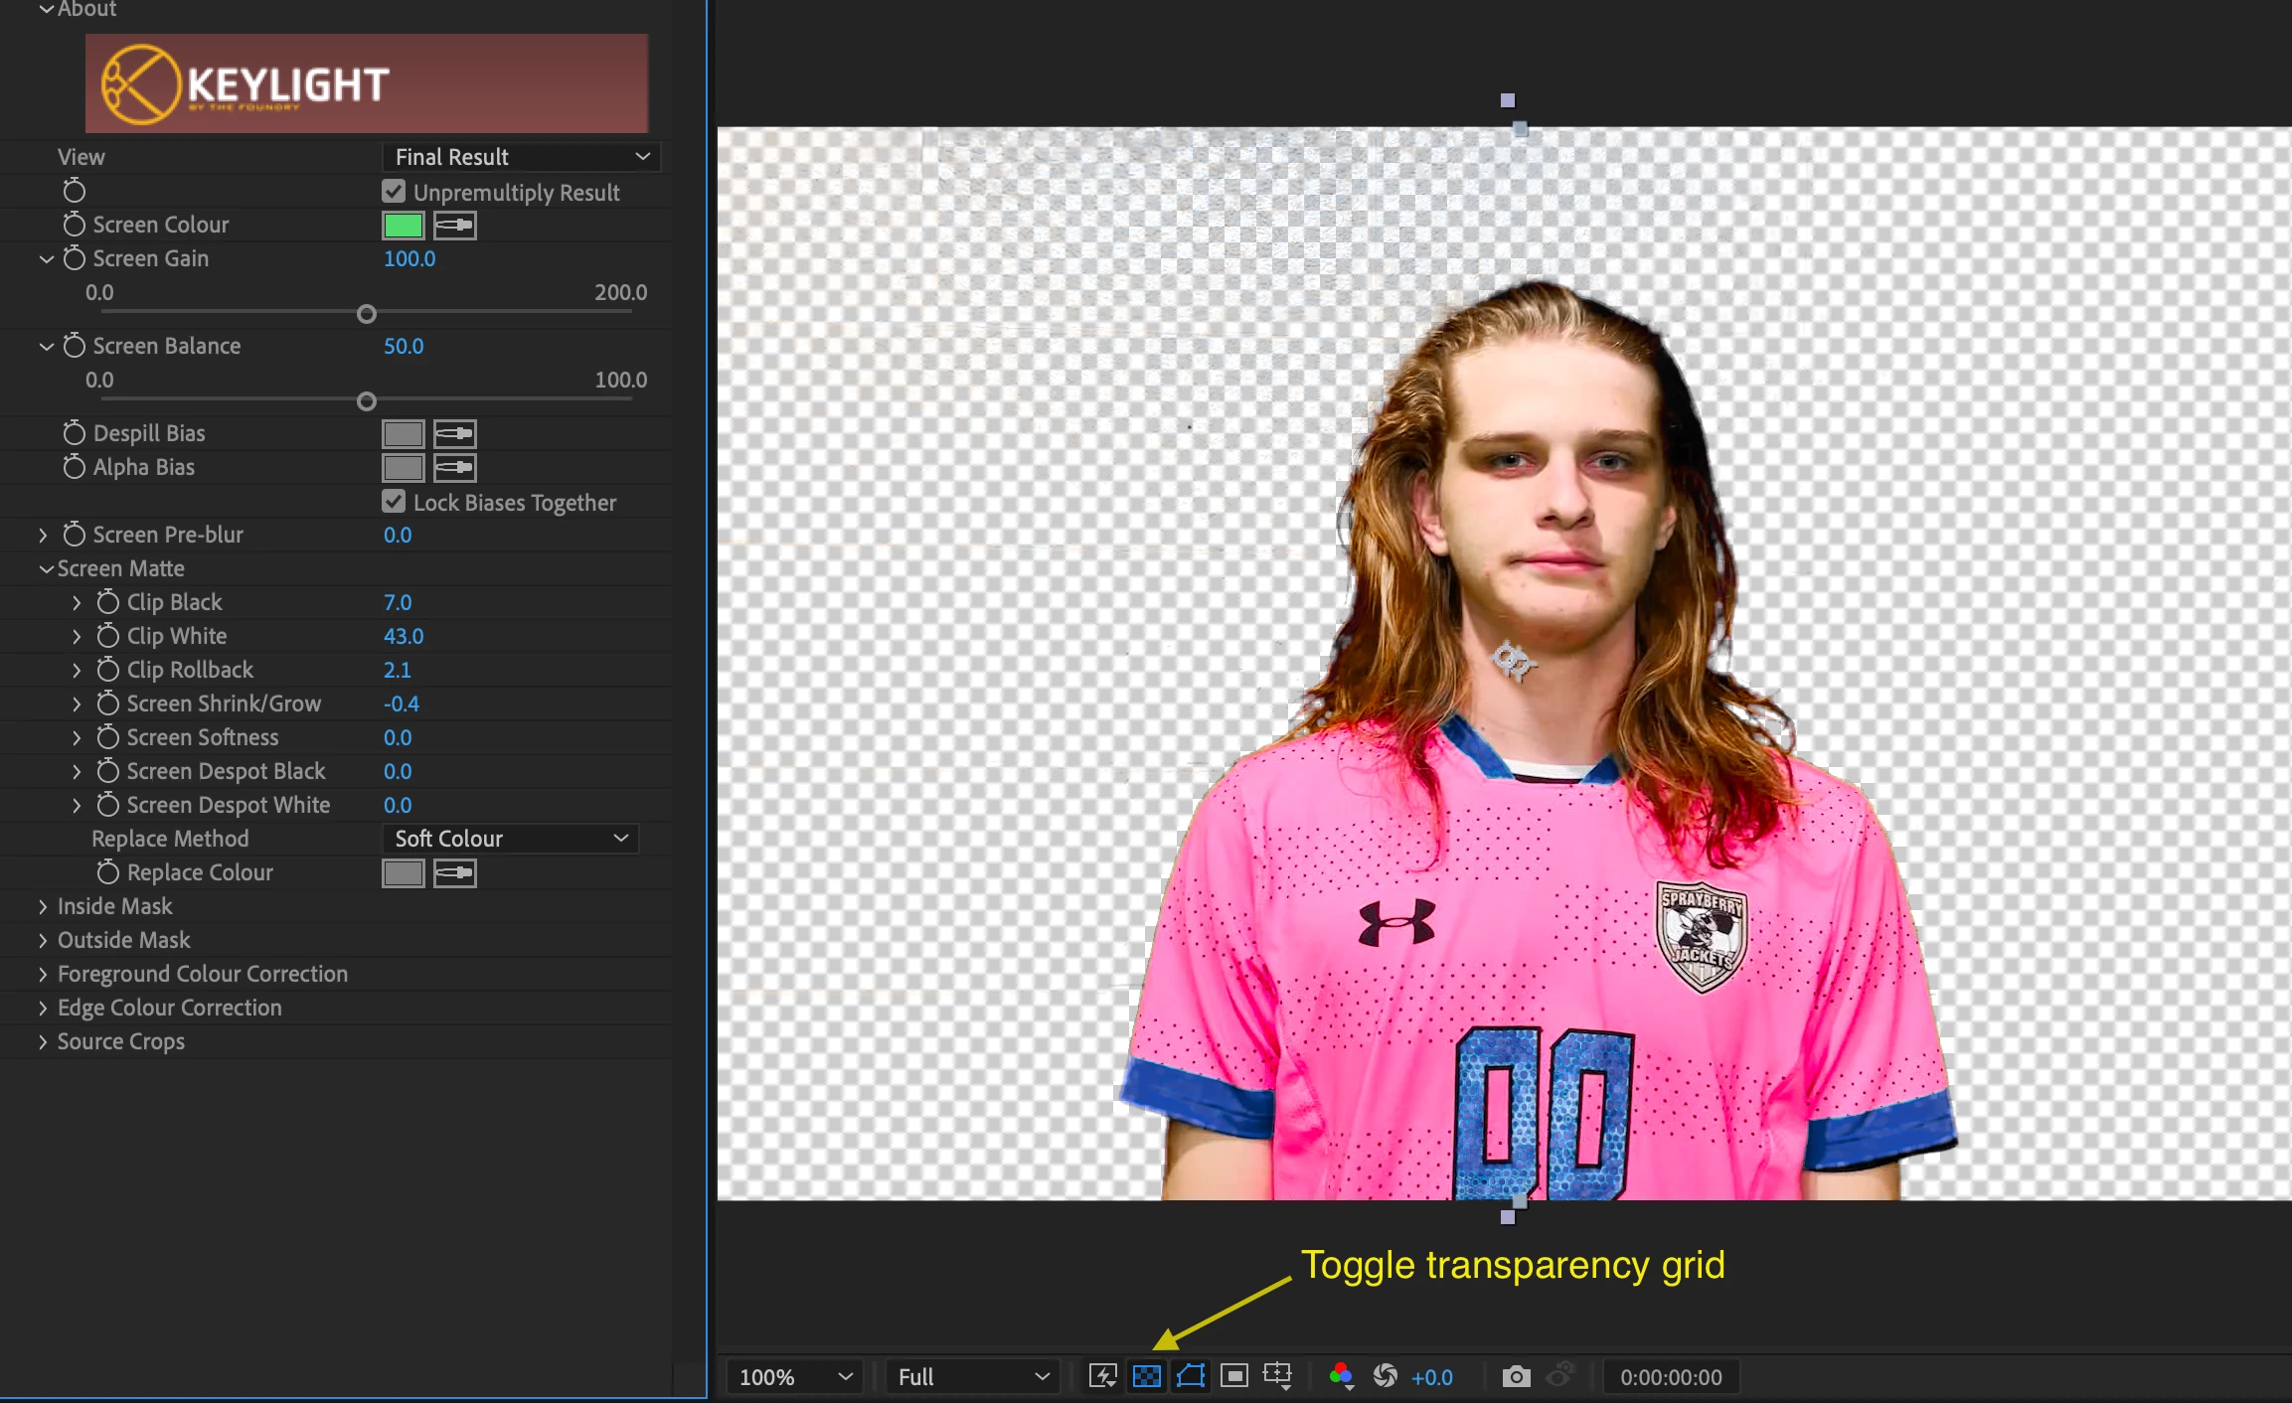Click the Clip White value 43.0
2292x1403 pixels.
tap(404, 636)
